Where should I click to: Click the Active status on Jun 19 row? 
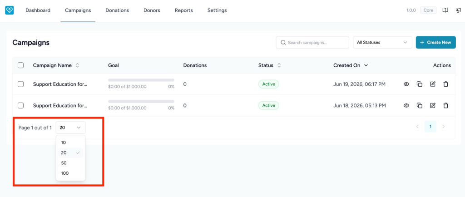[x=269, y=84]
